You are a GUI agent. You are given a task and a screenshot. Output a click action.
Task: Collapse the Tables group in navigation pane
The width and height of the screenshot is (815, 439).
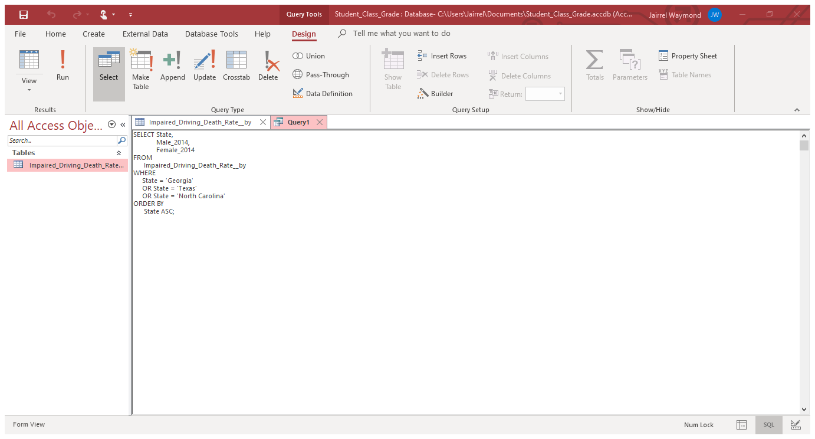click(119, 153)
